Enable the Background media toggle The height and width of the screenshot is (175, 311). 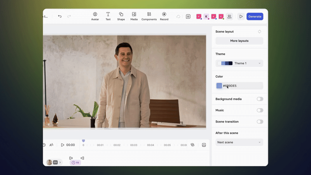click(x=260, y=99)
